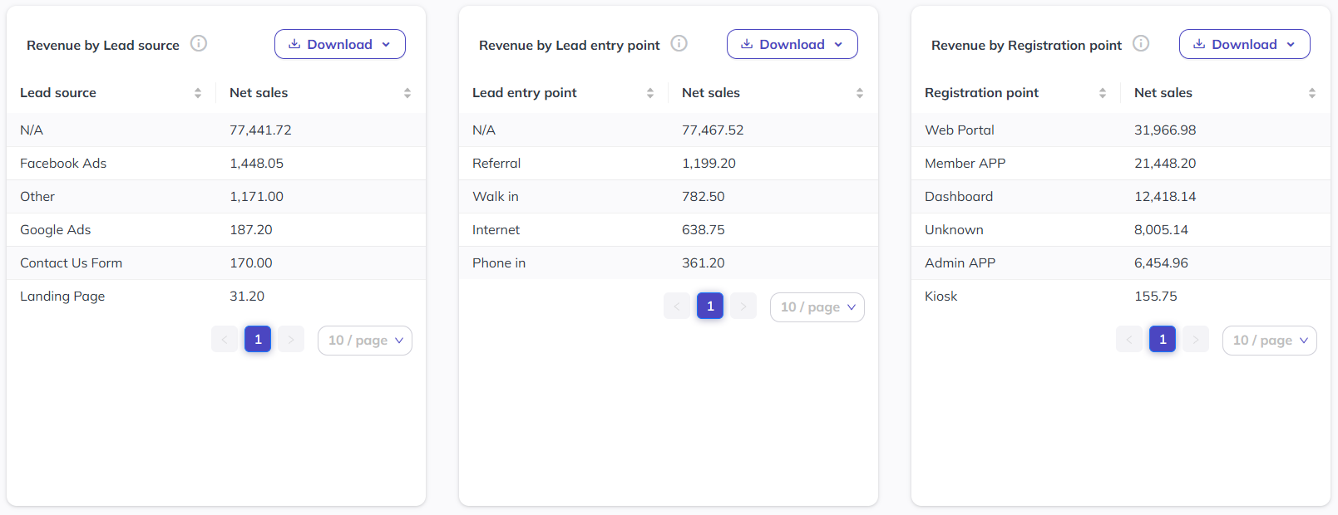Viewport: 1338px width, 515px height.
Task: Click the Admin APP row label
Action: point(960,263)
